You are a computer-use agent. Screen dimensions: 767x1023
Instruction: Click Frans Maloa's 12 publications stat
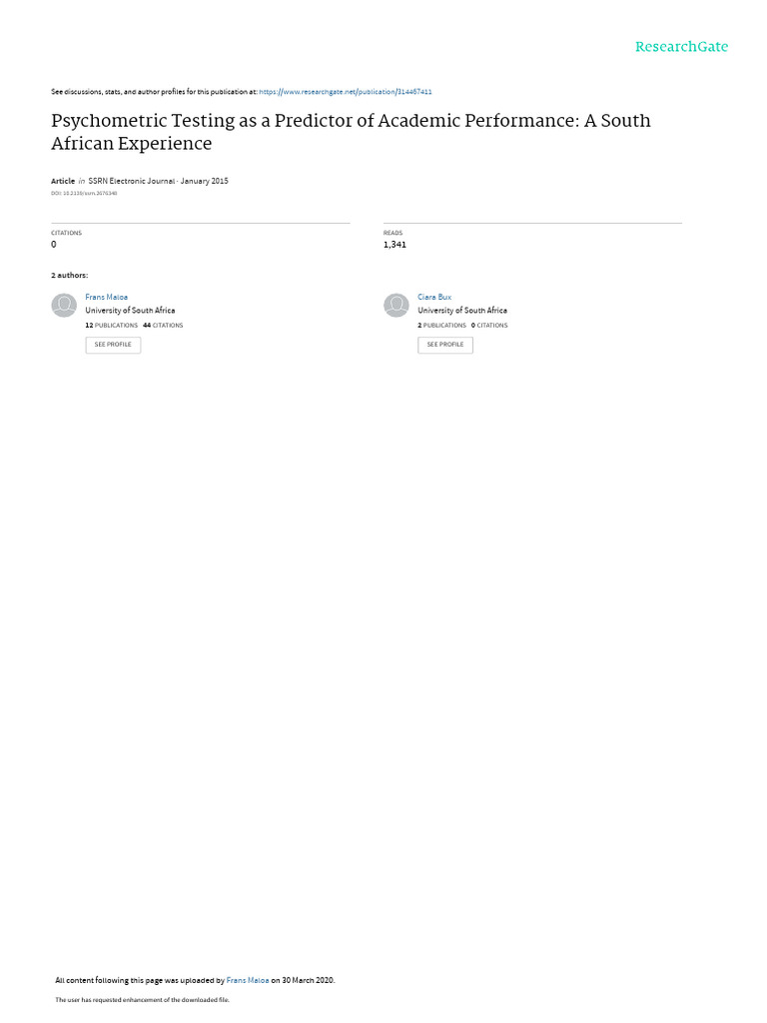[x=112, y=326]
